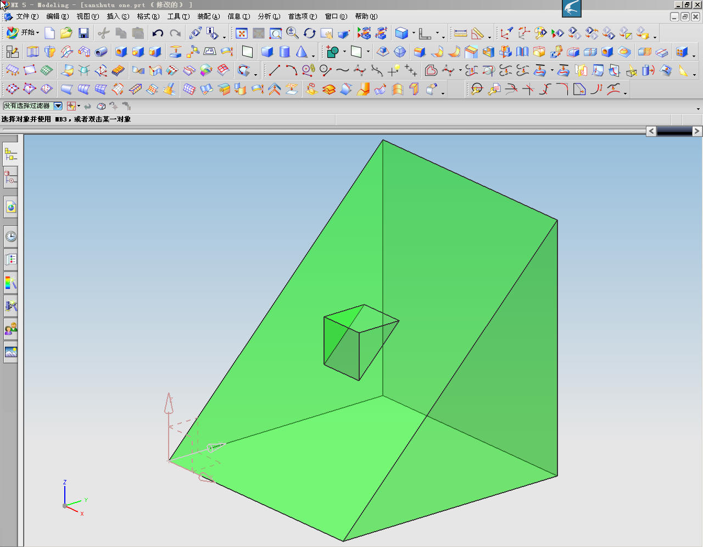
Task: Click the Cut scissors icon
Action: click(104, 33)
